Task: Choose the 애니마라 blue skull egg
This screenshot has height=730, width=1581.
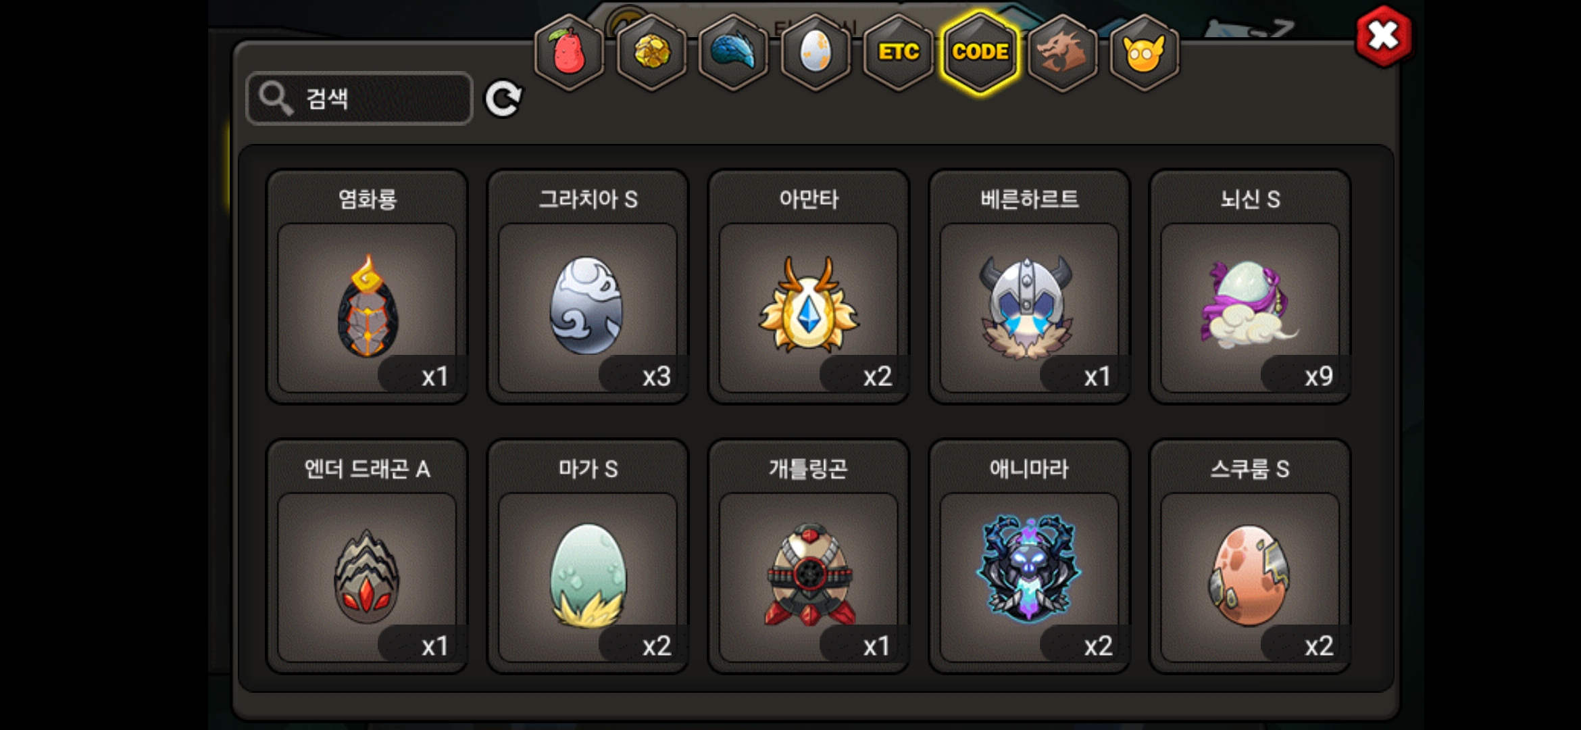Action: [x=1029, y=556]
